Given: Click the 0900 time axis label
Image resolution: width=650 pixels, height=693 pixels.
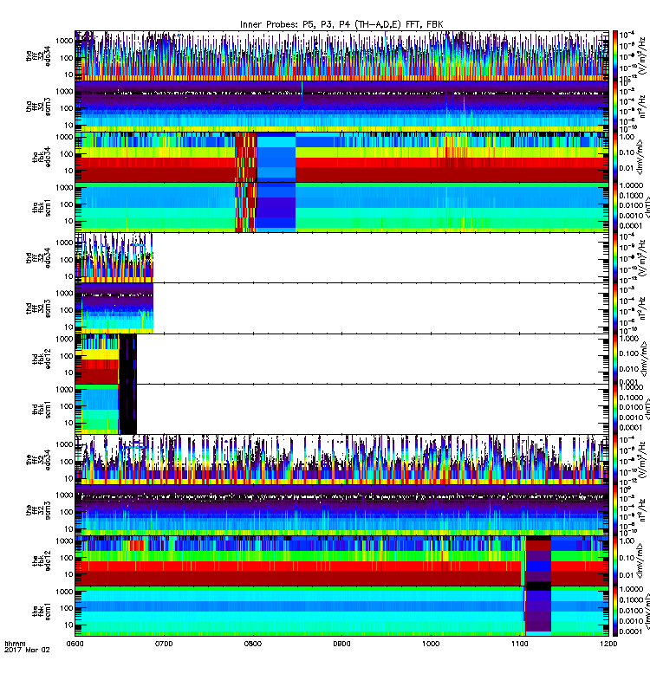Looking at the screenshot, I should point(341,644).
